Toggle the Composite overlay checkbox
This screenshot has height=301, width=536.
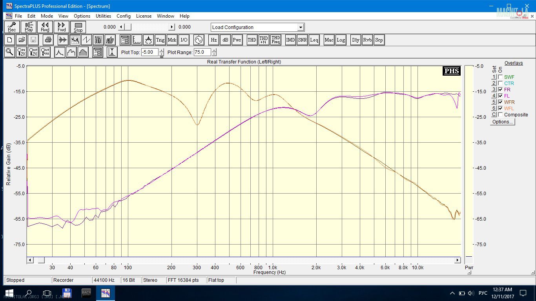pos(500,115)
